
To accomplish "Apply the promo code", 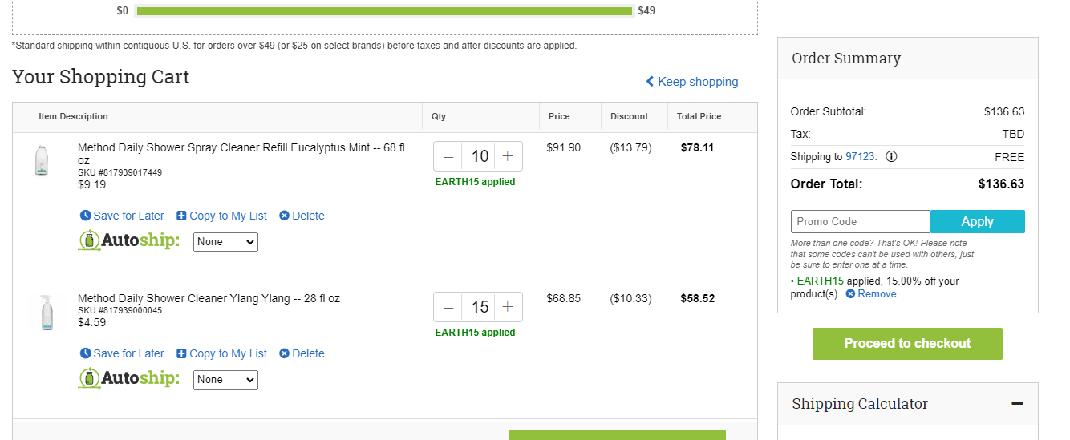I will (x=978, y=221).
